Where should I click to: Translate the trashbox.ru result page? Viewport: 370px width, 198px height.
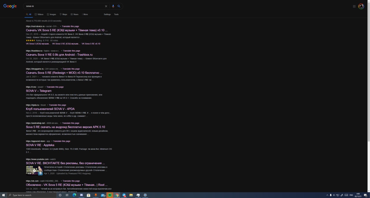pos(71,51)
